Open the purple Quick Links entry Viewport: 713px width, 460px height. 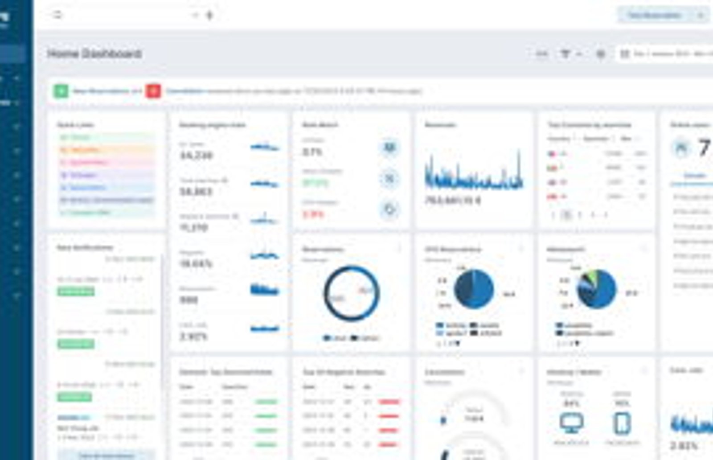coord(107,175)
